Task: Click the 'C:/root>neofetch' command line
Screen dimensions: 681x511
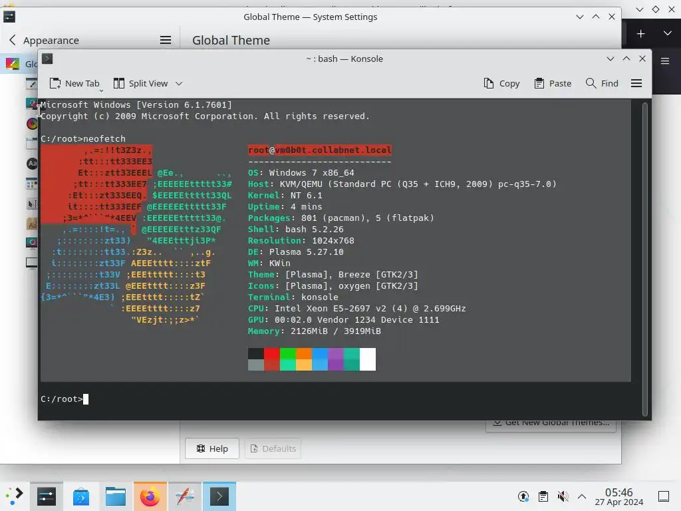Action: 83,138
